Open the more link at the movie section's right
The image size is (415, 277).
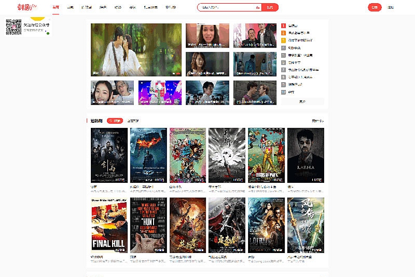click(318, 121)
